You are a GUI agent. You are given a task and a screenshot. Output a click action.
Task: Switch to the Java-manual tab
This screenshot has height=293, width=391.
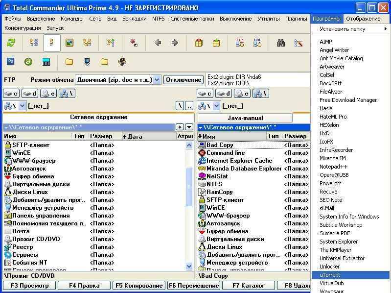245,118
